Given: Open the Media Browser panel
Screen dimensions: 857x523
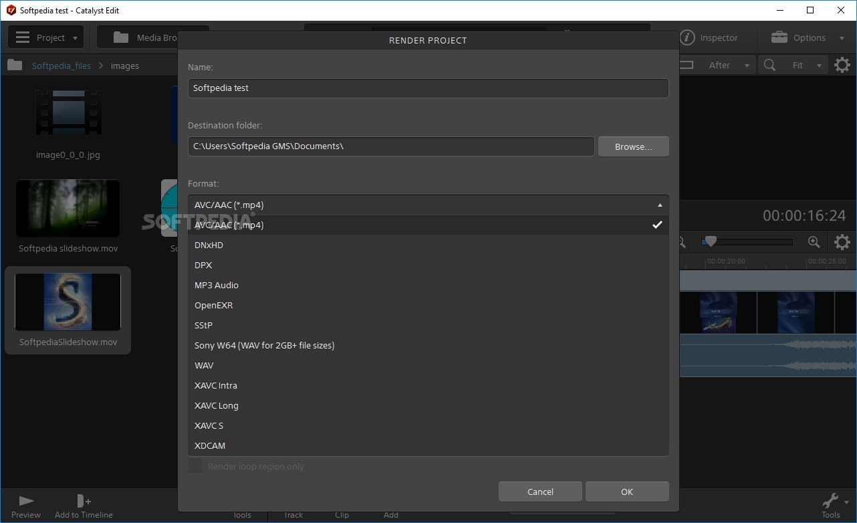Looking at the screenshot, I should click(x=152, y=37).
